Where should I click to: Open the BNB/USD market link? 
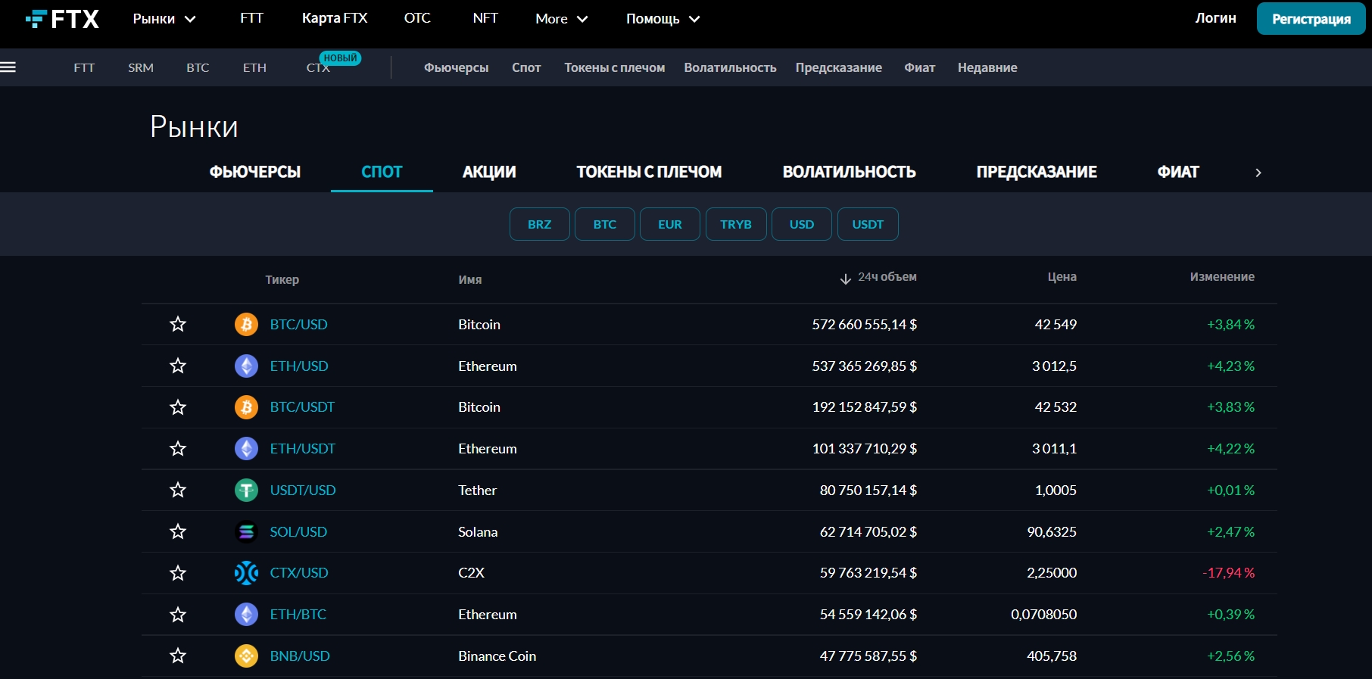(x=300, y=656)
